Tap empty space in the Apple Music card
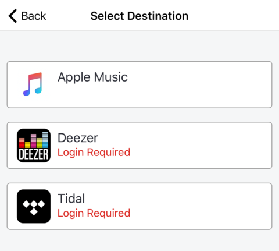Image resolution: width=279 pixels, height=251 pixels. (x=199, y=84)
